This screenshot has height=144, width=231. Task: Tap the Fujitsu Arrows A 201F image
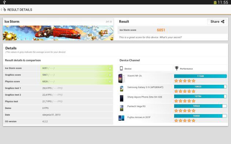[121, 118]
